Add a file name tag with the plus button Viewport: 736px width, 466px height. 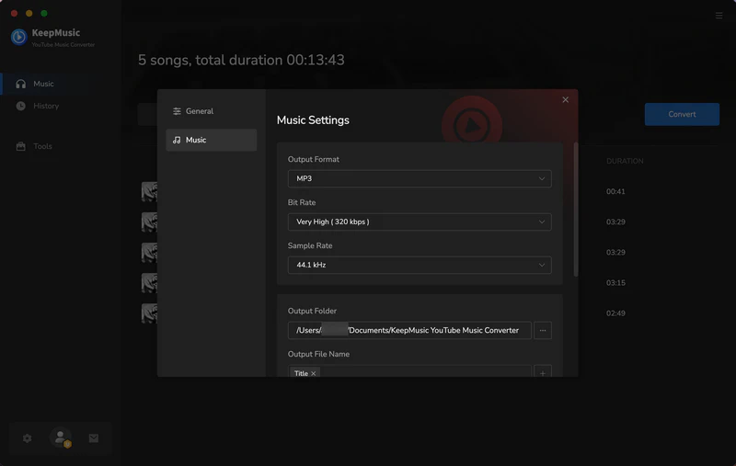(543, 372)
